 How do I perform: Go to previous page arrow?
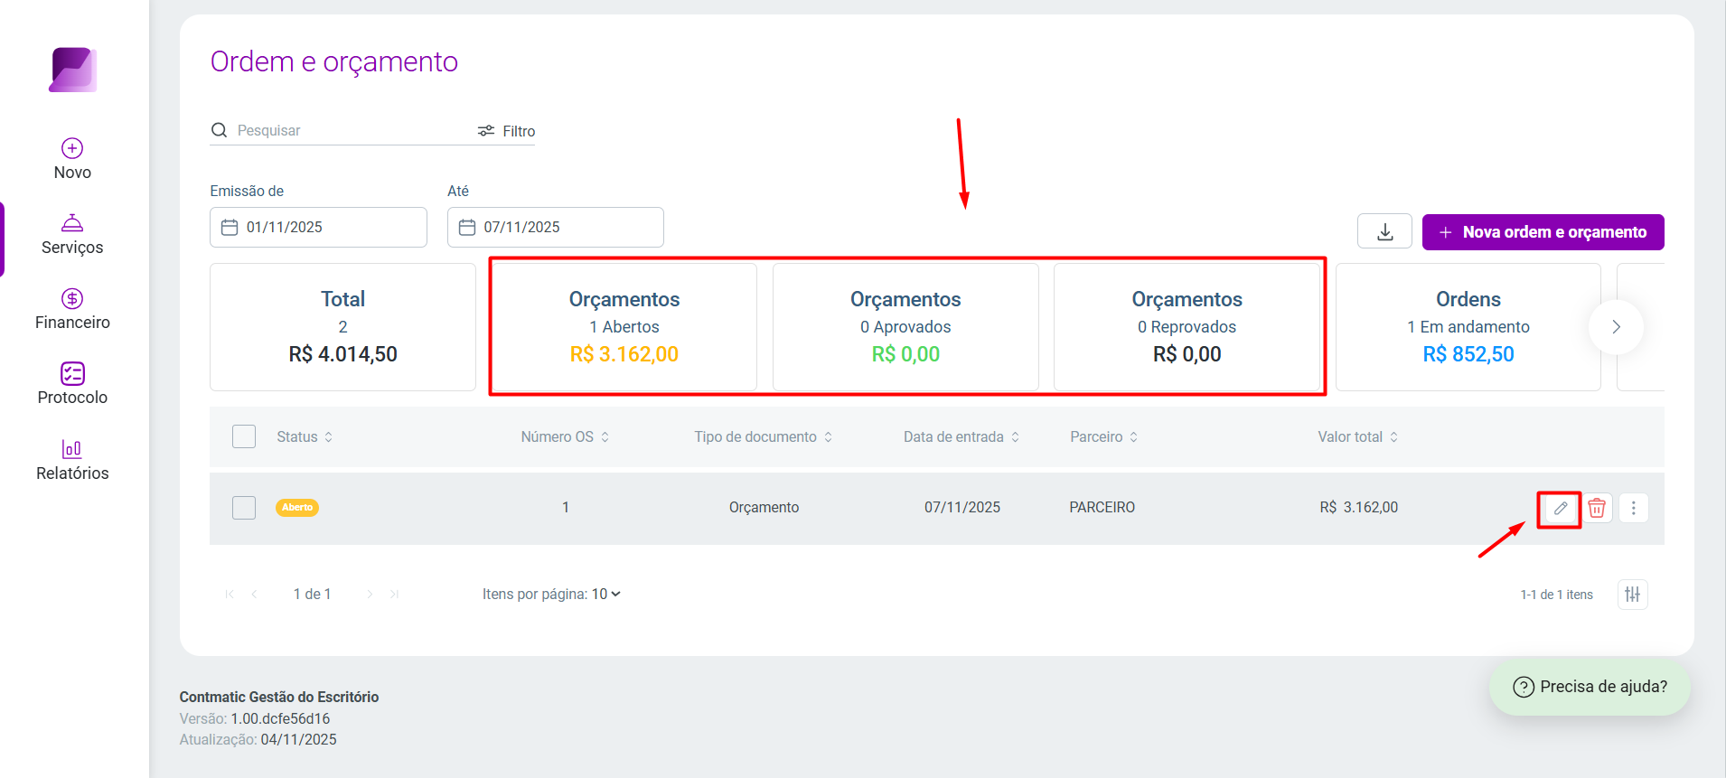point(255,594)
